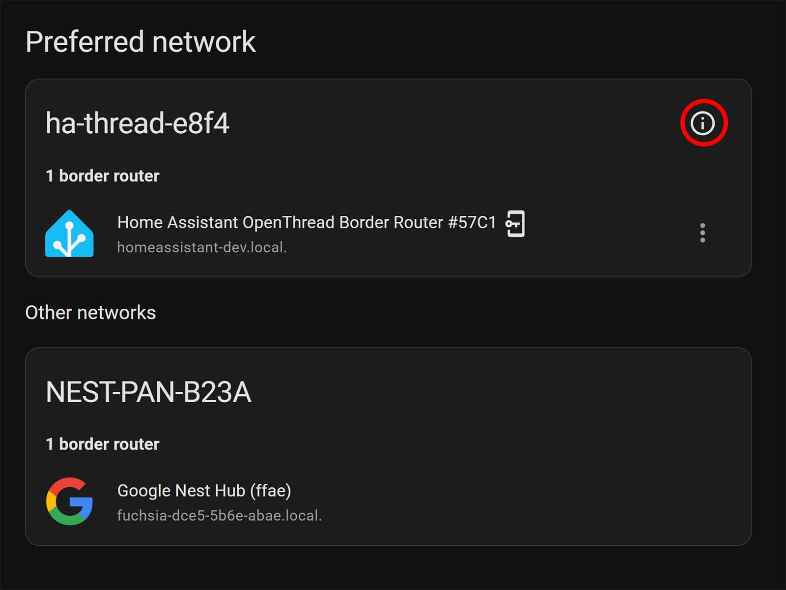The image size is (786, 590).
Task: Click fuchsia-dce5-5b6e-abae.local hostname
Action: [x=220, y=516]
